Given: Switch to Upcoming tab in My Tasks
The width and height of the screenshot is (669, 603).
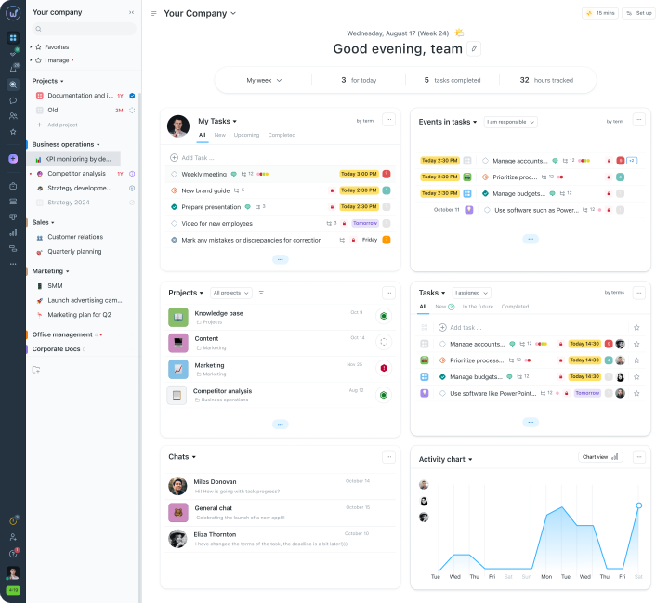Looking at the screenshot, I should [246, 135].
